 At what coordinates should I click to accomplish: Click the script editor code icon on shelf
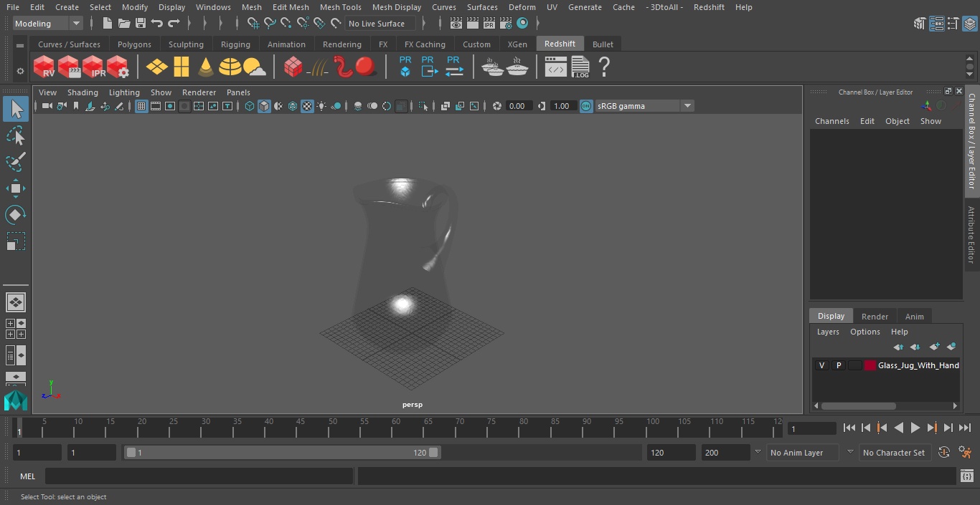(x=555, y=67)
